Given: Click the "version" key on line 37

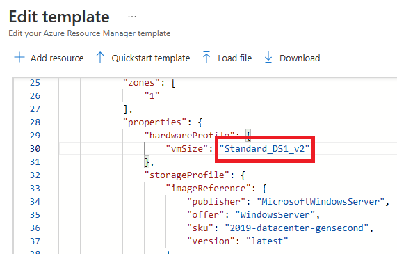Looking at the screenshot, I should (x=211, y=241).
